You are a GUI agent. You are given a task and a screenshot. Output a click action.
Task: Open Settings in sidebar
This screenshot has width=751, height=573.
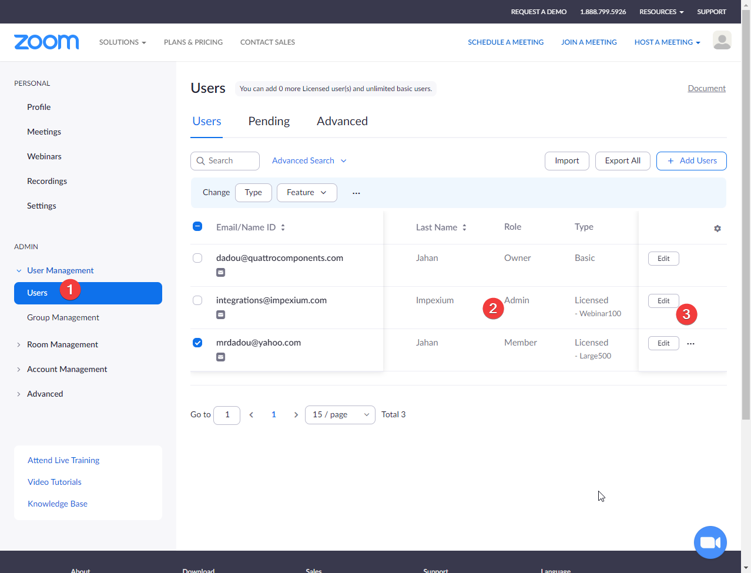42,206
